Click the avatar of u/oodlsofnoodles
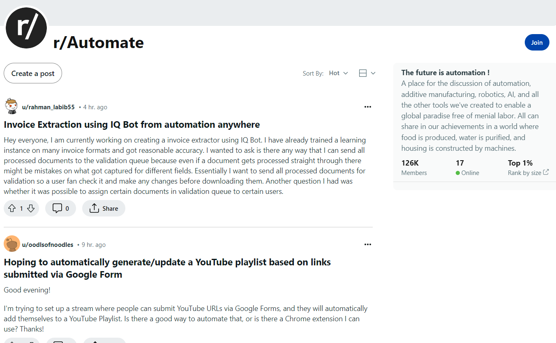This screenshot has width=556, height=343. pos(12,244)
